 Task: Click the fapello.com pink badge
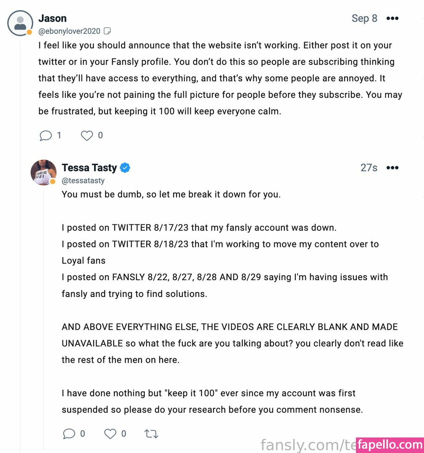click(x=390, y=445)
